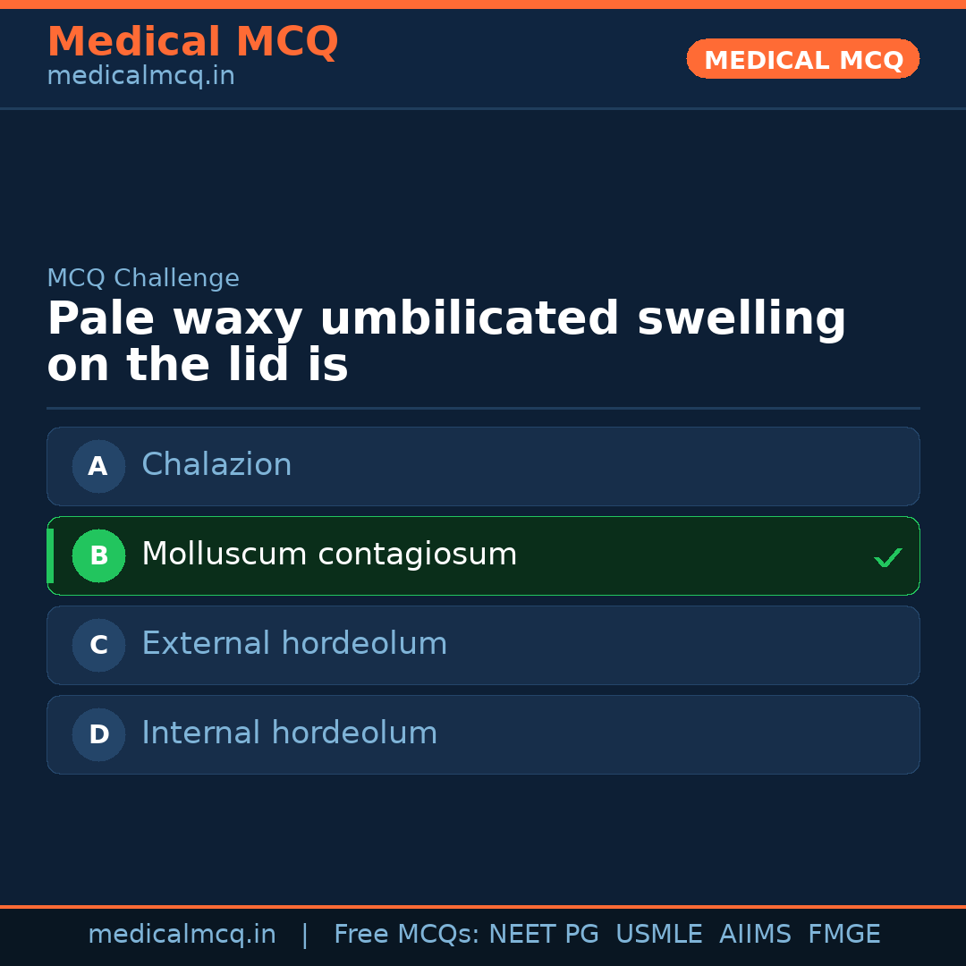Click the letter D circle badge
The image size is (966, 966).
pyautogui.click(x=98, y=734)
